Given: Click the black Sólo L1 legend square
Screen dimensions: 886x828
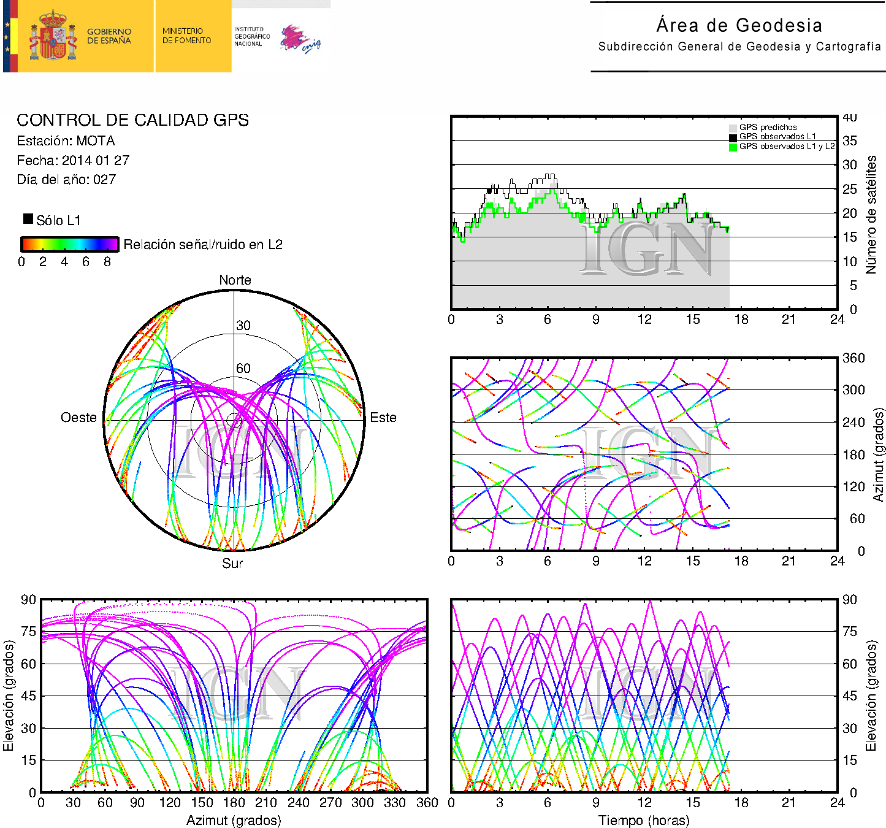Looking at the screenshot, I should pyautogui.click(x=28, y=219).
